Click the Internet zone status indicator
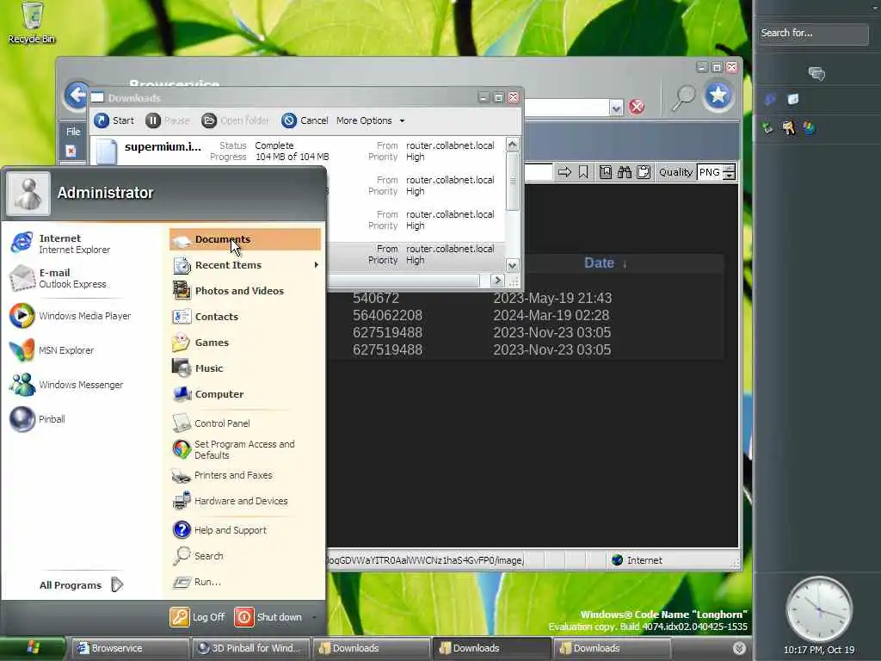Viewport: 881px width, 661px height. tap(638, 560)
